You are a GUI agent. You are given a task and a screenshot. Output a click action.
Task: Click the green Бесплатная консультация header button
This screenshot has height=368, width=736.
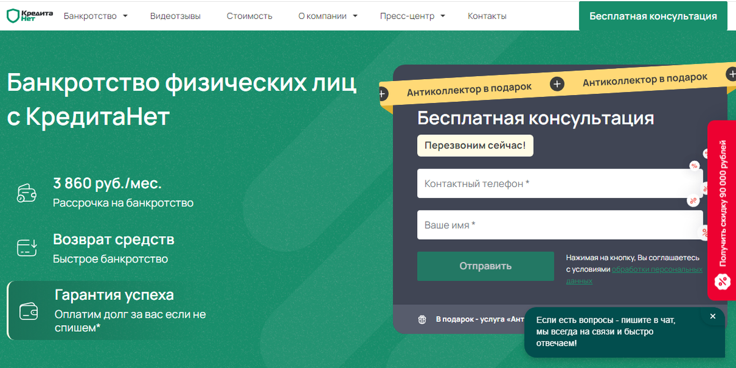point(653,17)
